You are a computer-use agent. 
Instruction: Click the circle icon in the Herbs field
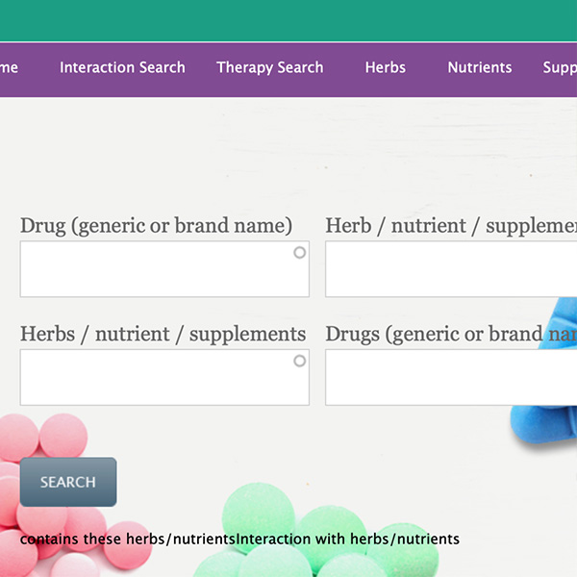click(x=299, y=361)
